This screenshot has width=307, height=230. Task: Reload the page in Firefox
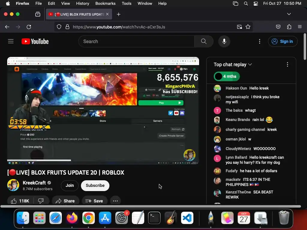(x=29, y=27)
